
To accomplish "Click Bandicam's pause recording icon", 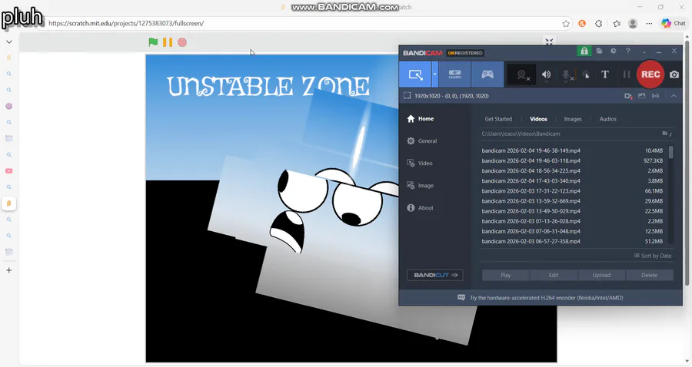I will [626, 74].
